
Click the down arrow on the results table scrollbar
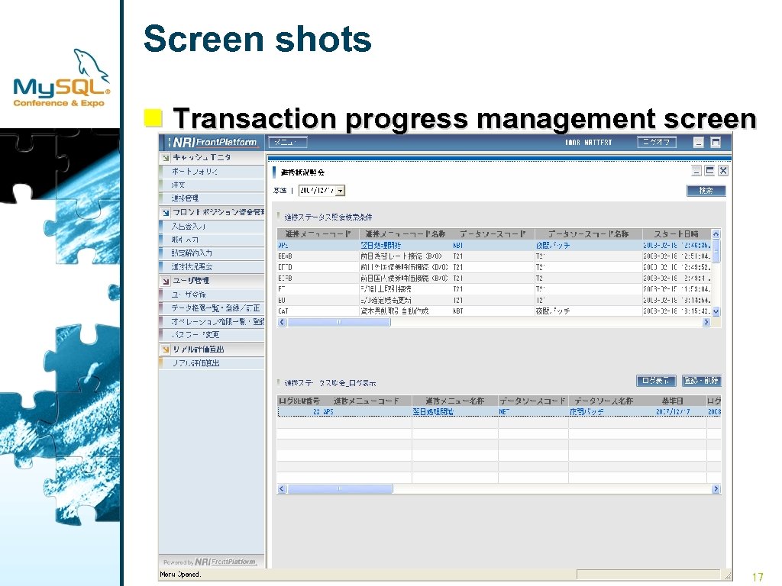coord(716,312)
